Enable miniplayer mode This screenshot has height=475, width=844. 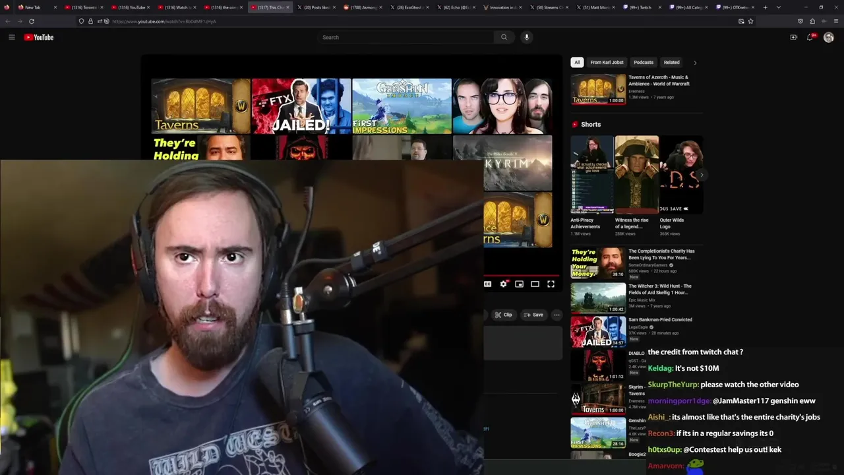(519, 284)
